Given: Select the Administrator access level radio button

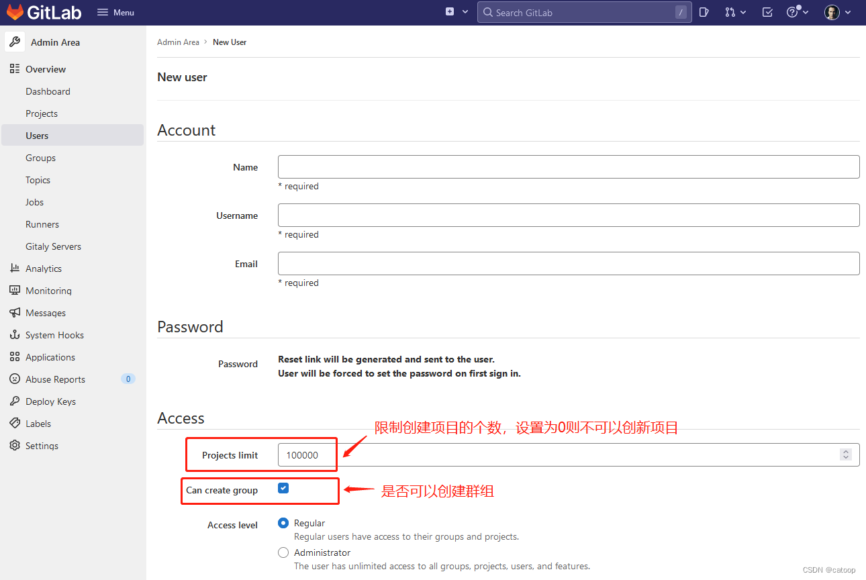Looking at the screenshot, I should 283,552.
